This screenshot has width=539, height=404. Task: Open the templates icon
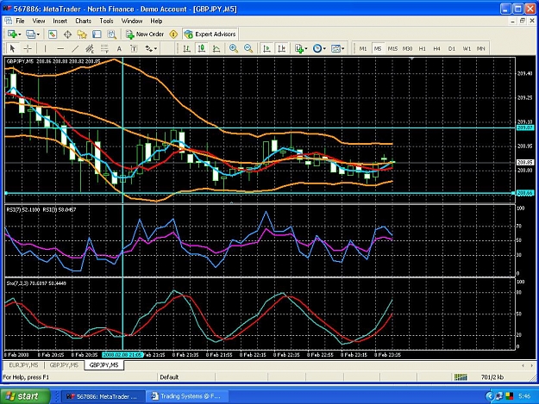coord(335,49)
